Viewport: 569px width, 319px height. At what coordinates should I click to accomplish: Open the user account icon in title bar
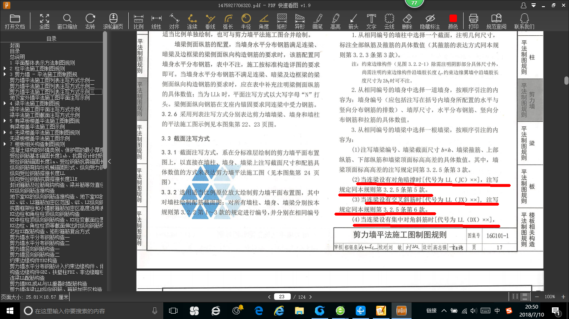coord(524,5)
